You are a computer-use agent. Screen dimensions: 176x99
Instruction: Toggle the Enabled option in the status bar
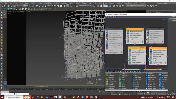click(x=115, y=94)
